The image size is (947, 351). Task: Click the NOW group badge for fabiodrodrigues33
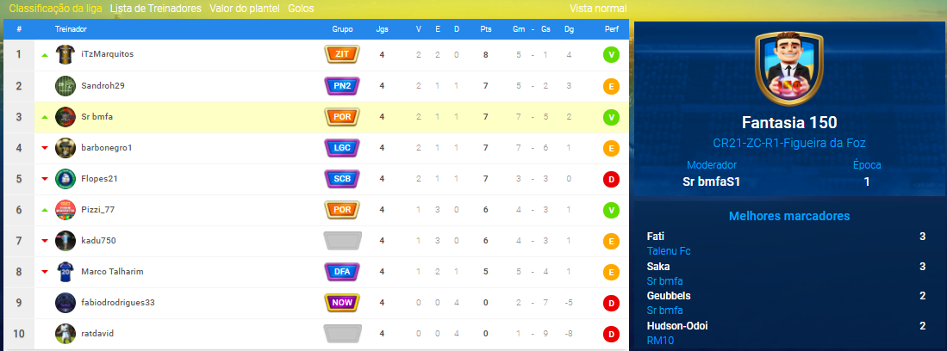coord(342,303)
